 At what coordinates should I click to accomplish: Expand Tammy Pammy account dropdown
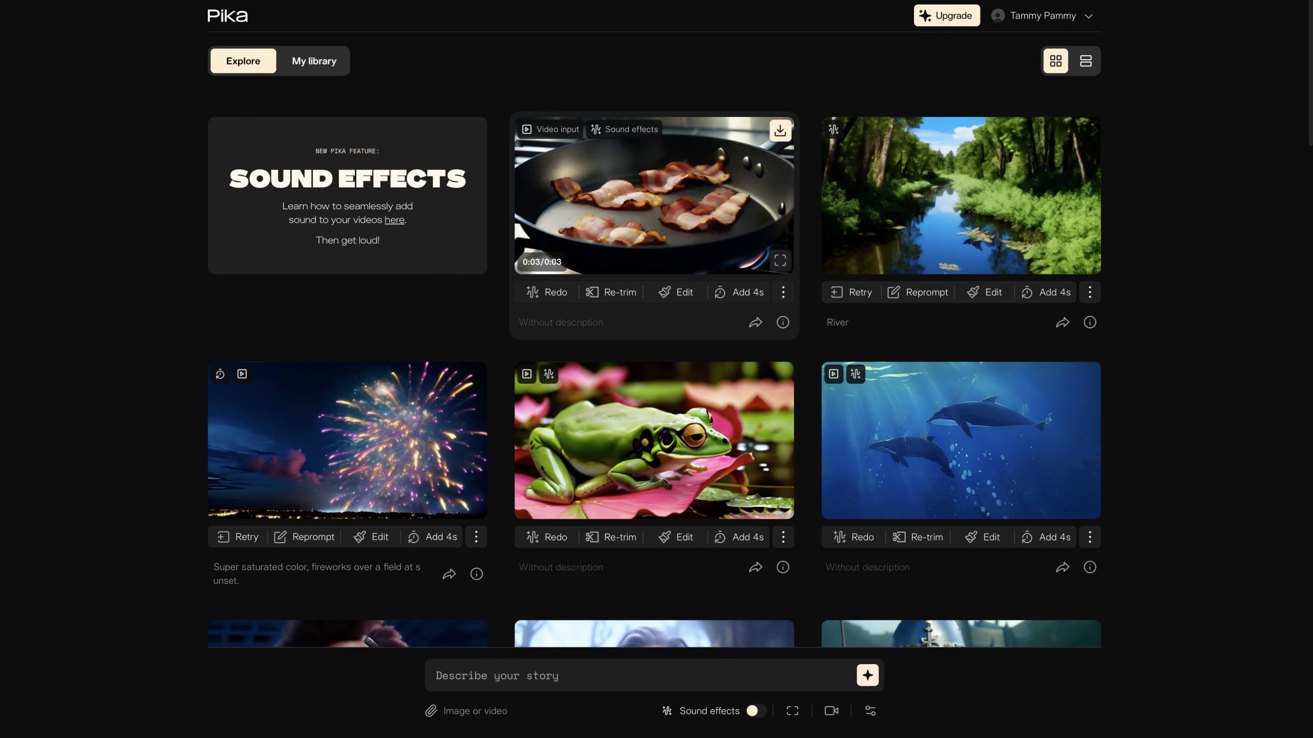tap(1088, 16)
